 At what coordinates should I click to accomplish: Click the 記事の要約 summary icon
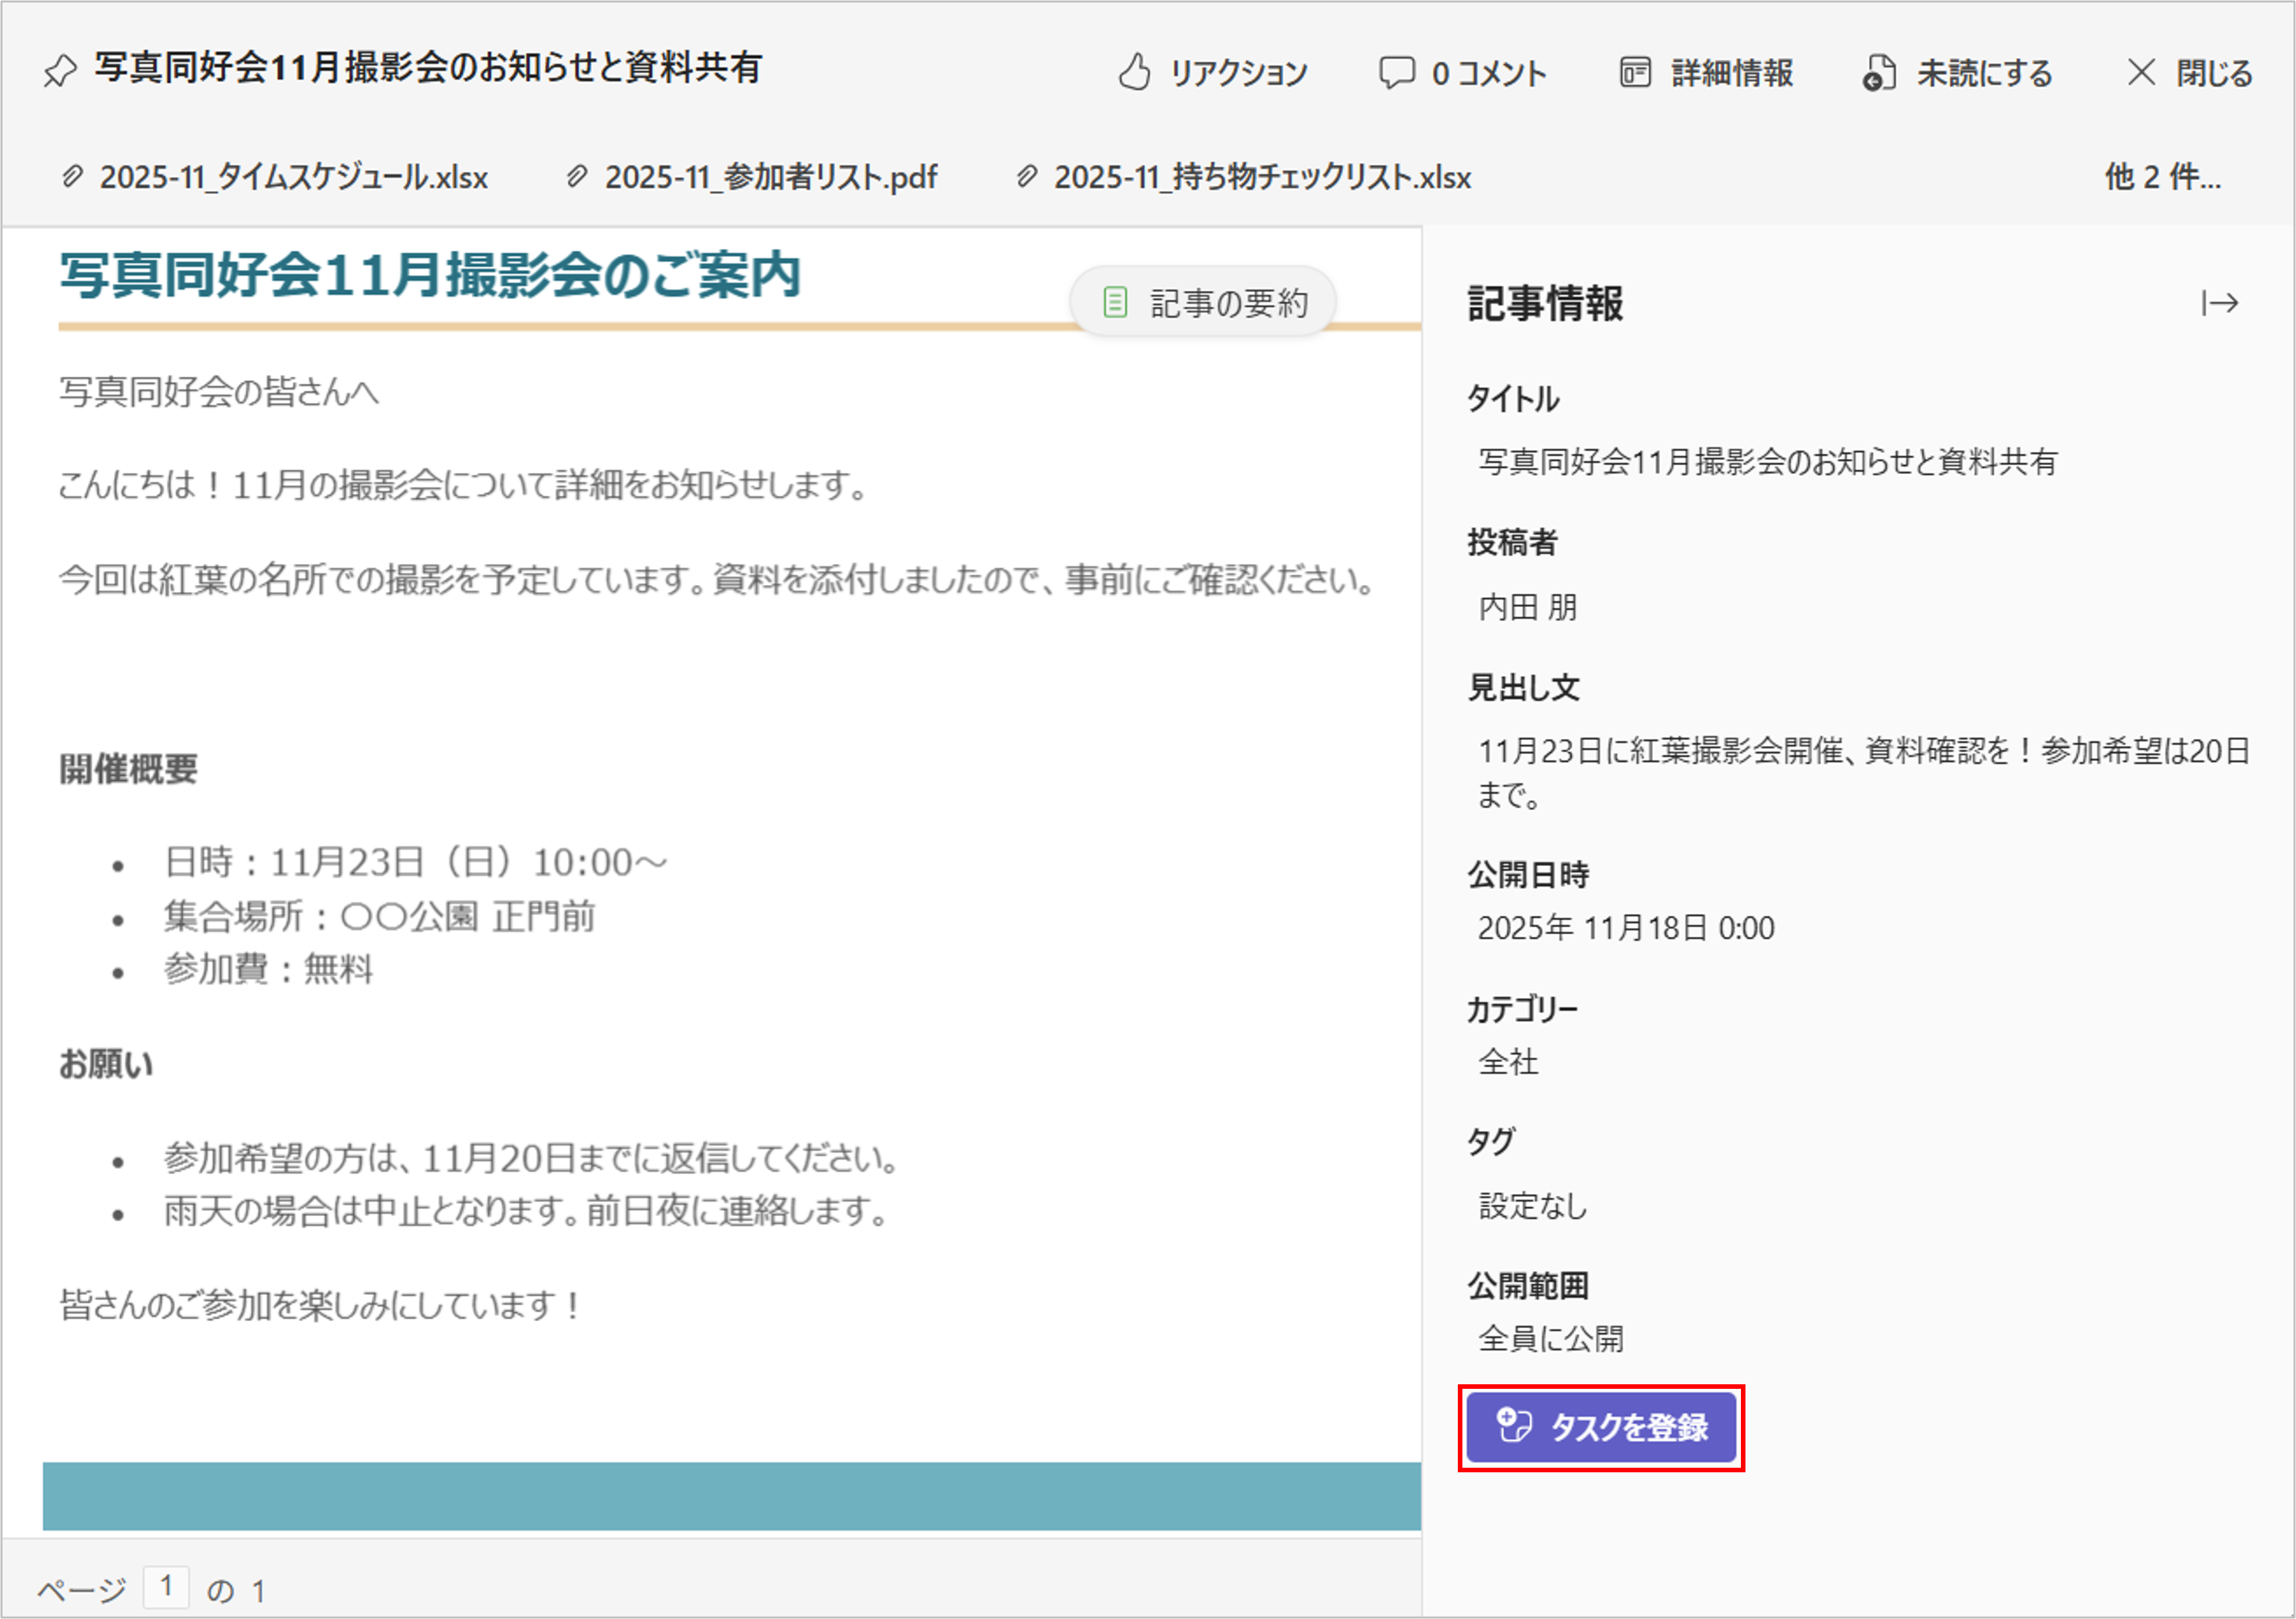pyautogui.click(x=1115, y=302)
